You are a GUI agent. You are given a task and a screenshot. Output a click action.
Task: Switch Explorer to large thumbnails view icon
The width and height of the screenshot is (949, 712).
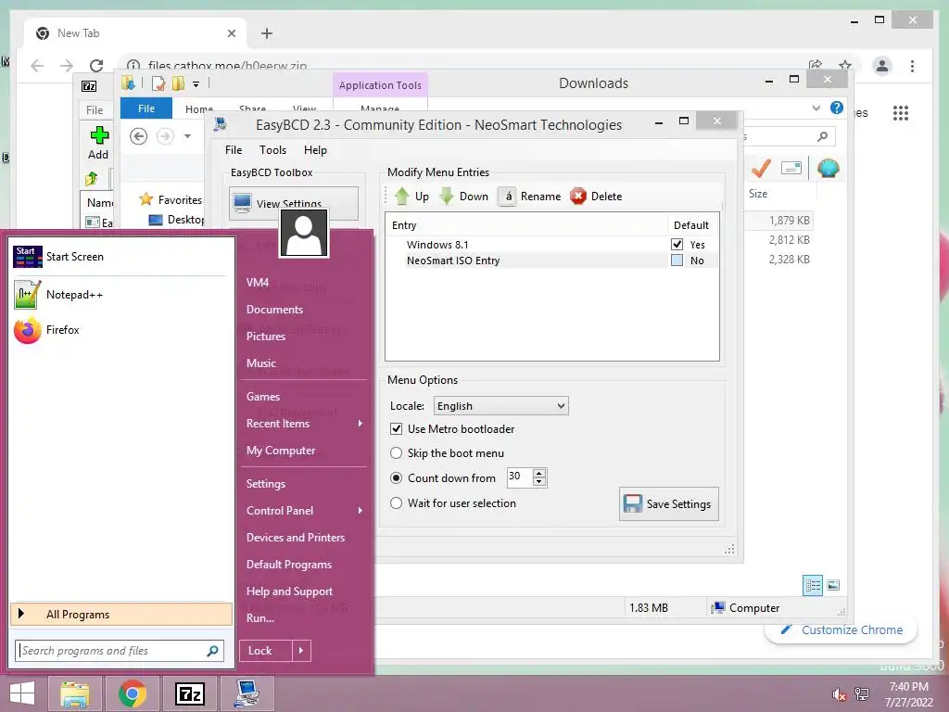pos(833,585)
